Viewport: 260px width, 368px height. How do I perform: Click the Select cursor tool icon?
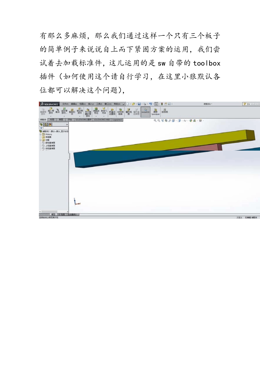click(x=156, y=104)
